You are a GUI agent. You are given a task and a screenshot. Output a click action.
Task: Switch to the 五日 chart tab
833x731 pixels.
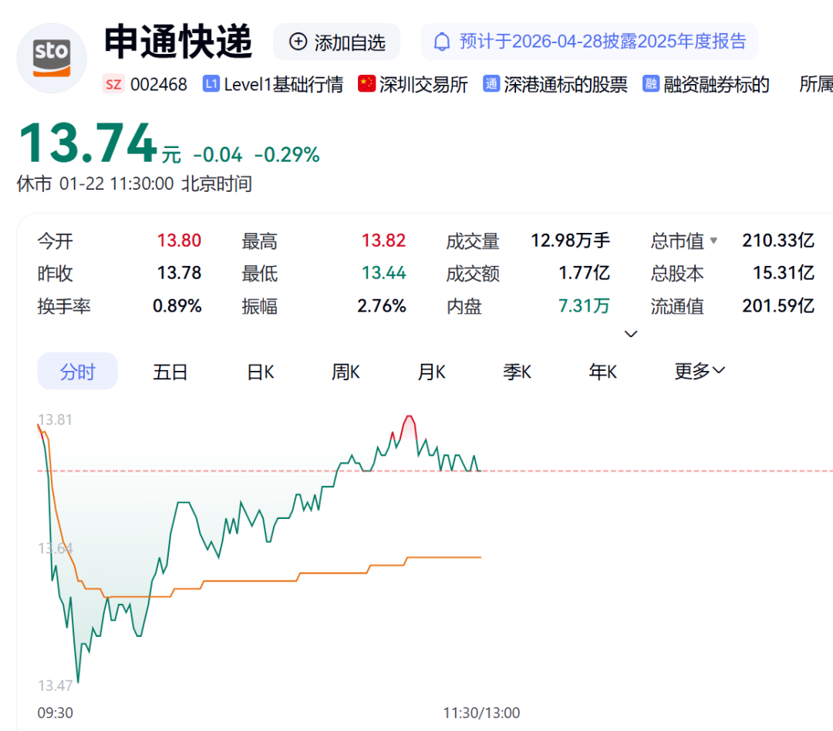170,372
